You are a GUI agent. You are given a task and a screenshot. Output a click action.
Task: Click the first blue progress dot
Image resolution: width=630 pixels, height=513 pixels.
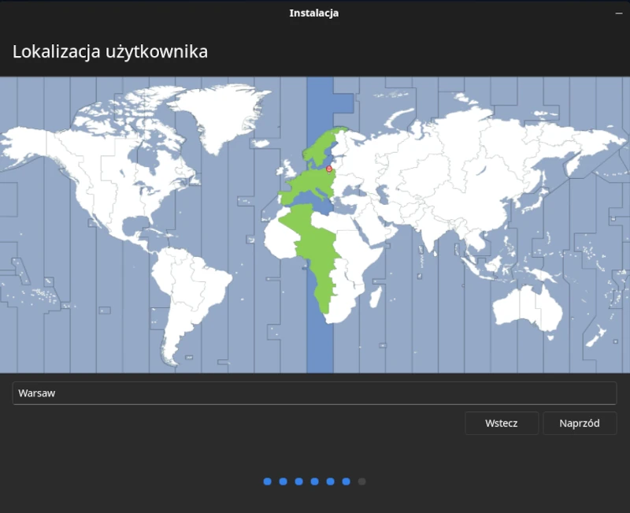click(267, 481)
